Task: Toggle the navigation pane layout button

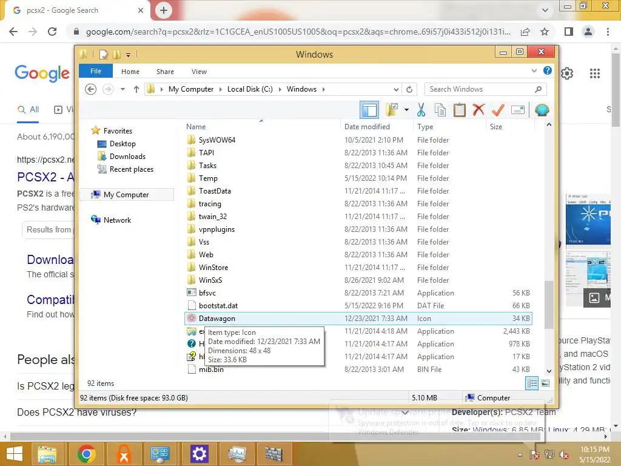Action: pyautogui.click(x=369, y=110)
